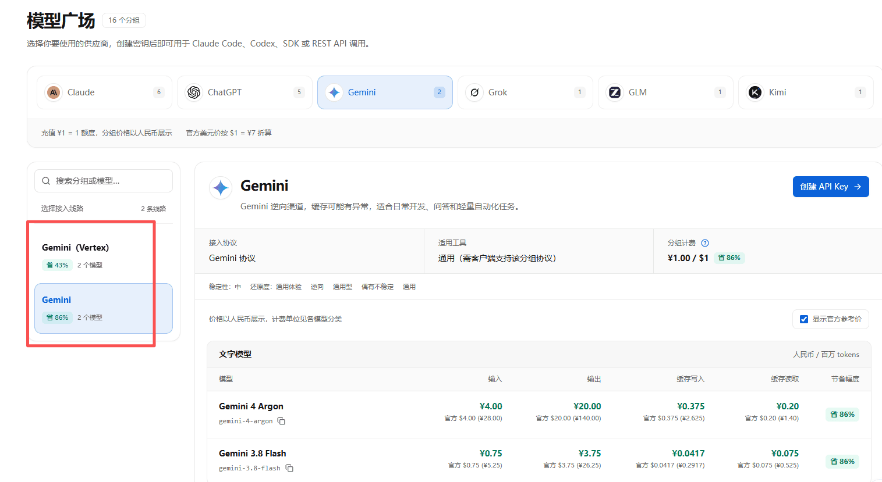Click the ¥0.20 cache read price
This screenshot has width=882, height=482.
pyautogui.click(x=788, y=406)
